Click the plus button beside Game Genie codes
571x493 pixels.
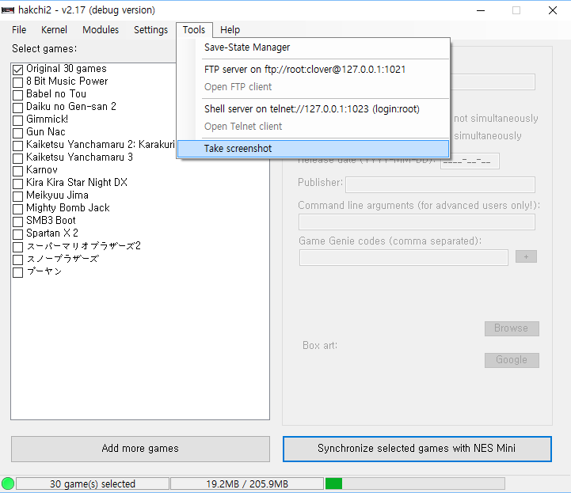pyautogui.click(x=527, y=256)
